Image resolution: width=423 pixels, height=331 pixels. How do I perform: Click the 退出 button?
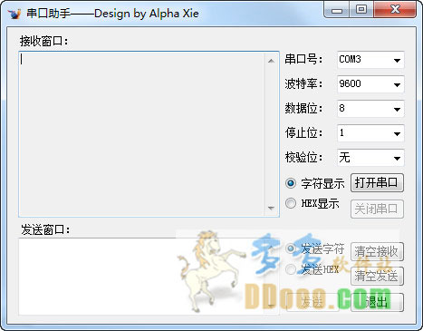[377, 302]
